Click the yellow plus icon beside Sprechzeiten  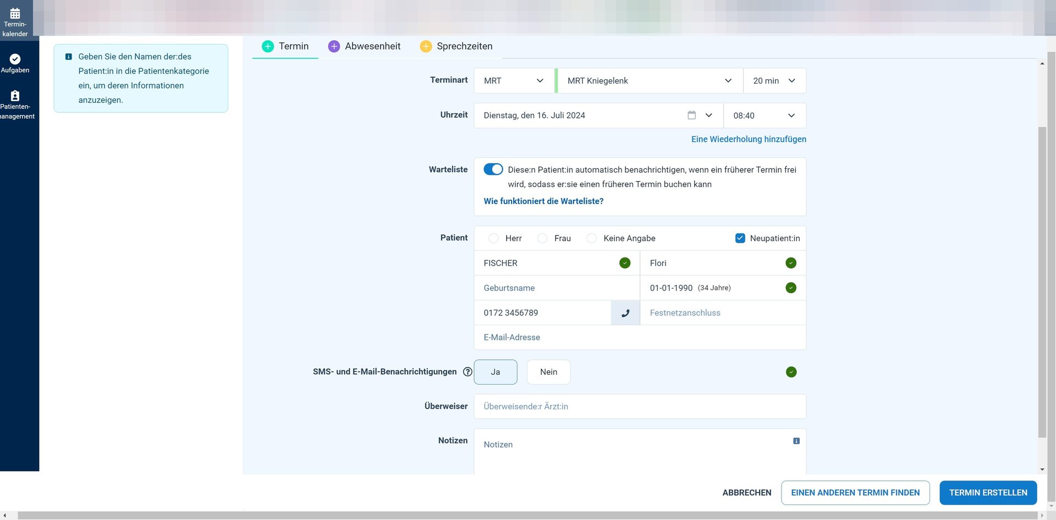click(x=426, y=47)
